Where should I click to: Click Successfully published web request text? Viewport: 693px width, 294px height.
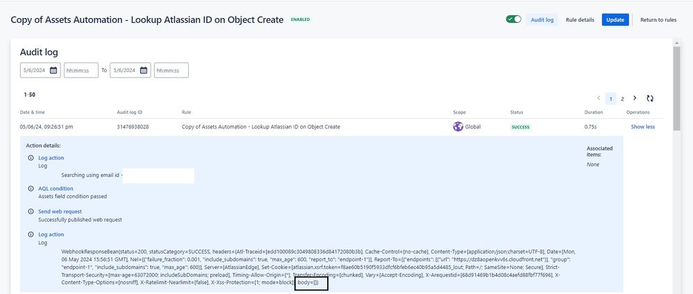[80, 219]
